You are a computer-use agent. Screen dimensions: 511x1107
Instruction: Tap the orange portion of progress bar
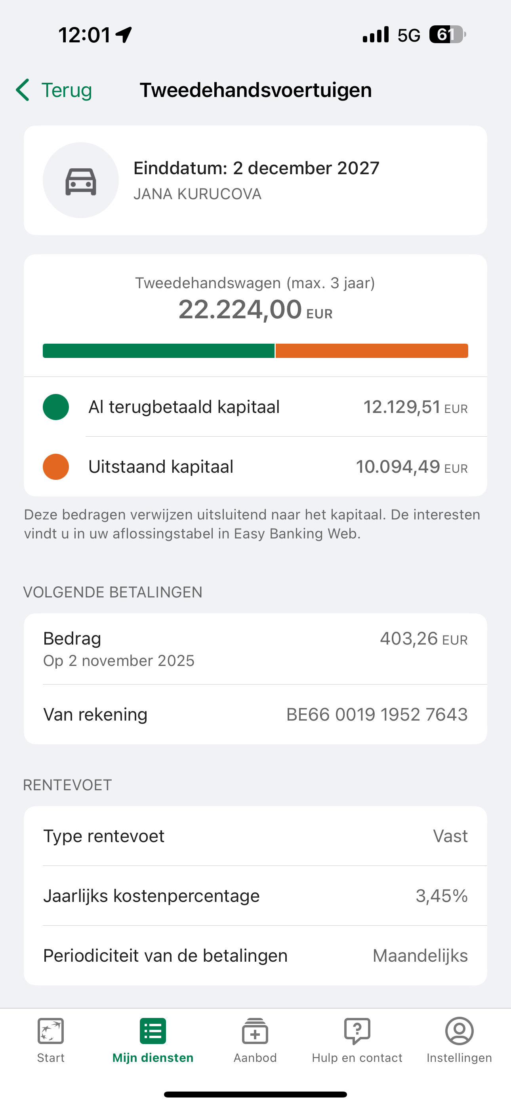372,351
